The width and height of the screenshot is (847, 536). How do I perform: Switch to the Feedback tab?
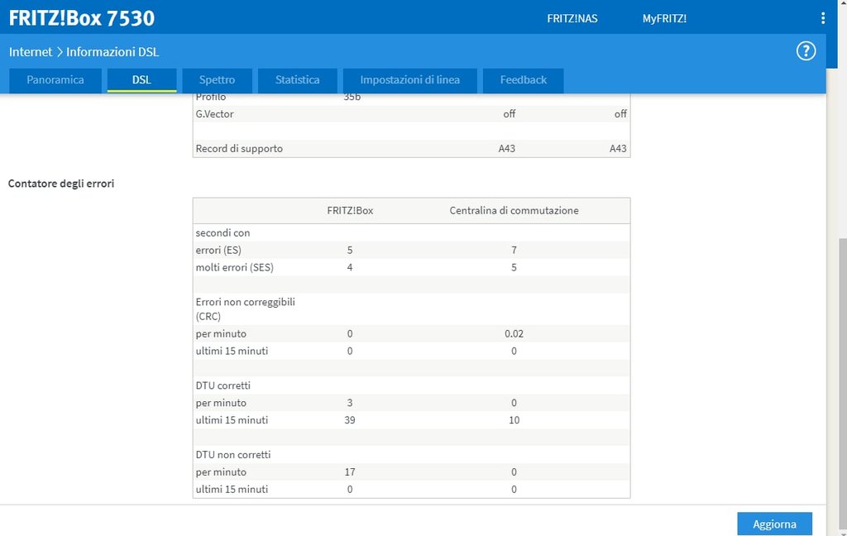(x=523, y=80)
